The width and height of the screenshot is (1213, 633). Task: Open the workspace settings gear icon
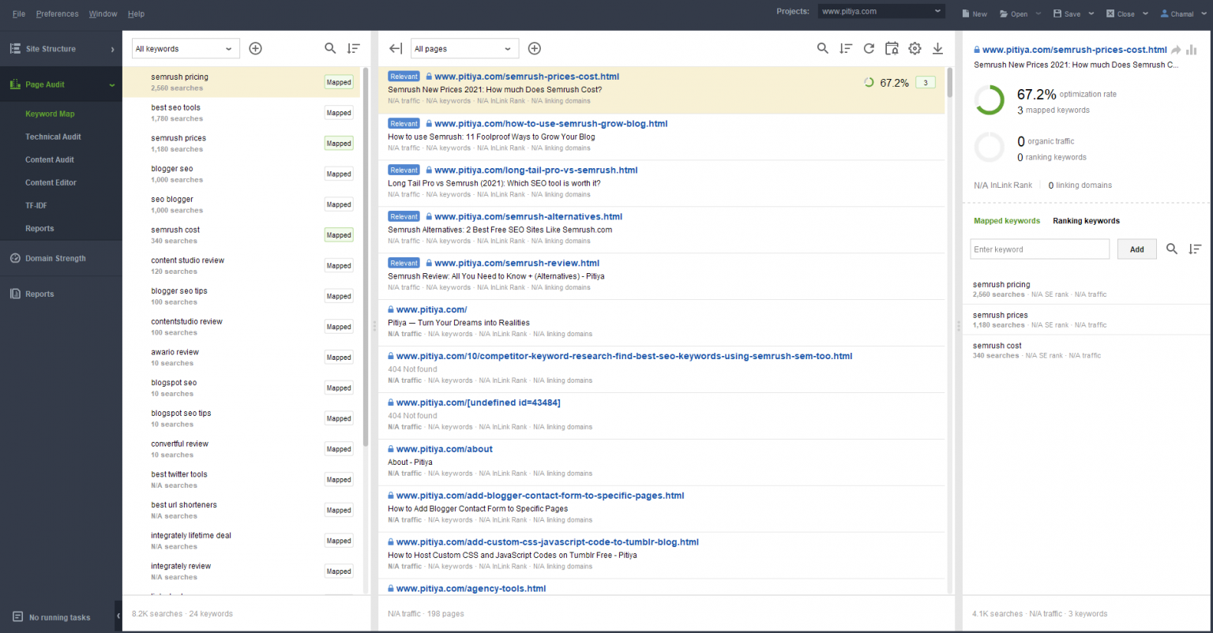pyautogui.click(x=914, y=48)
